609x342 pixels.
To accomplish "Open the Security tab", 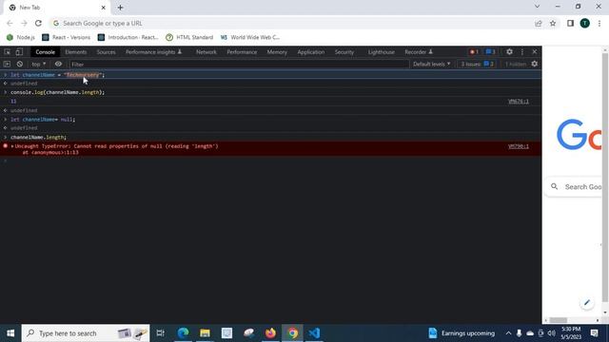I will [344, 52].
